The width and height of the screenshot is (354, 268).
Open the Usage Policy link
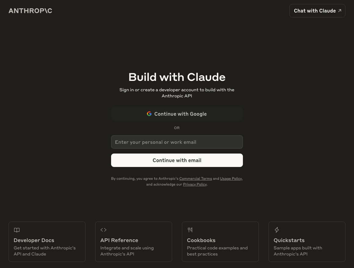pos(231,179)
